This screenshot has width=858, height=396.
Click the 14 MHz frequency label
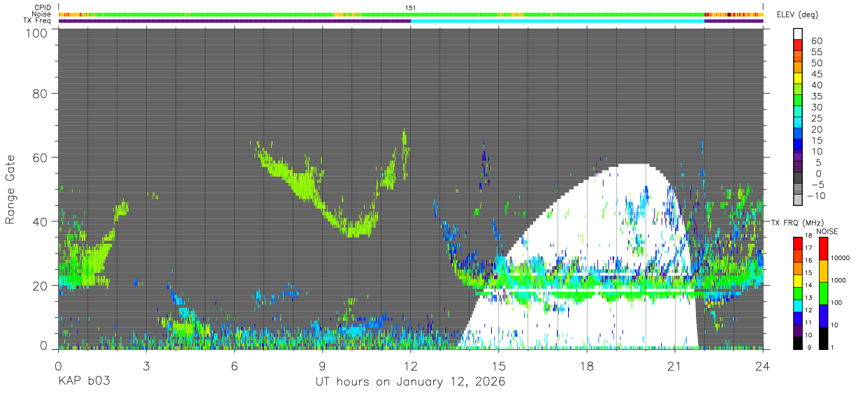[x=809, y=286]
